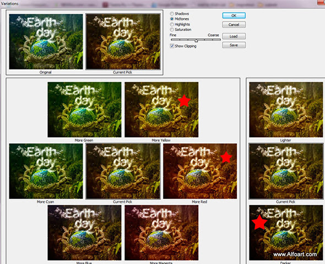Apply the More Magenta variation thumbnail
Viewport: 325px width, 264px height.
click(x=161, y=233)
